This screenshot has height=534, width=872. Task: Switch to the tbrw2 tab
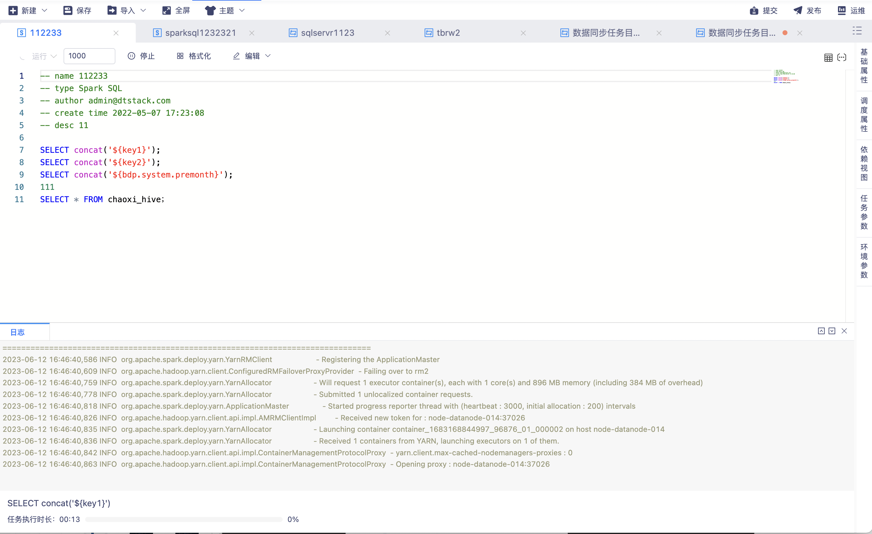448,33
